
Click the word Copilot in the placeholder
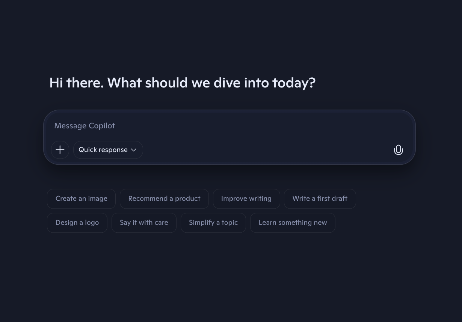point(102,126)
